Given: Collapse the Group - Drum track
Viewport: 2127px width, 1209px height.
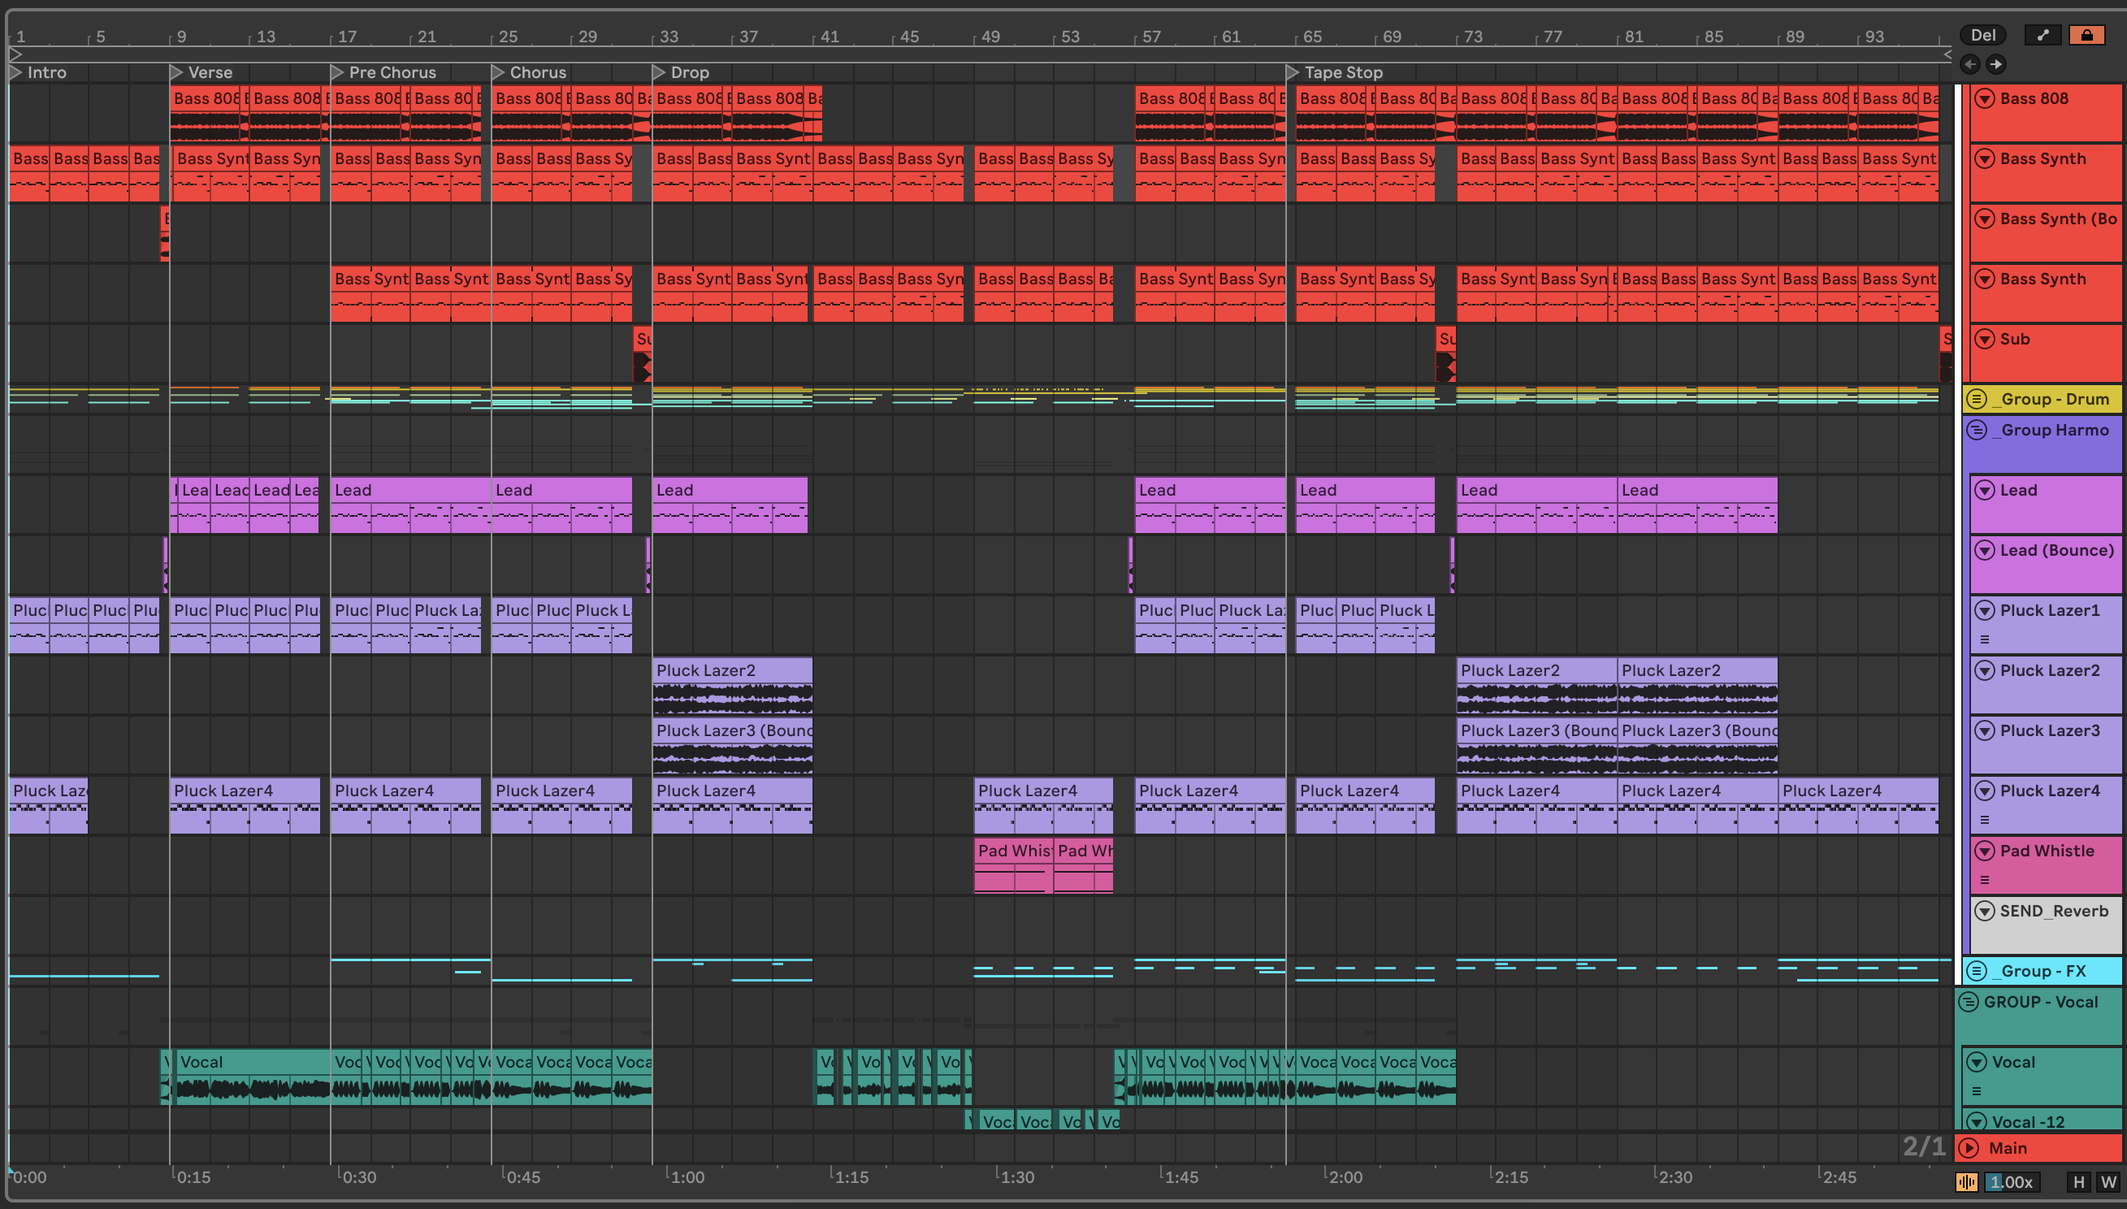Looking at the screenshot, I should [x=1977, y=399].
